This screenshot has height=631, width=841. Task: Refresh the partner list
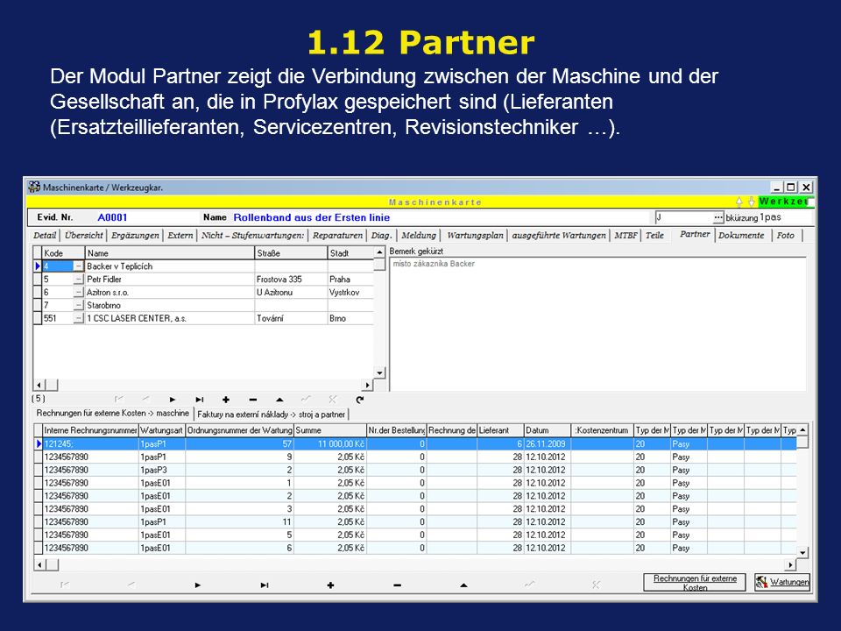point(359,400)
